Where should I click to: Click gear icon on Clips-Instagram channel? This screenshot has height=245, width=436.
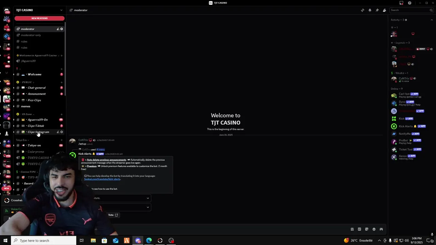click(62, 132)
